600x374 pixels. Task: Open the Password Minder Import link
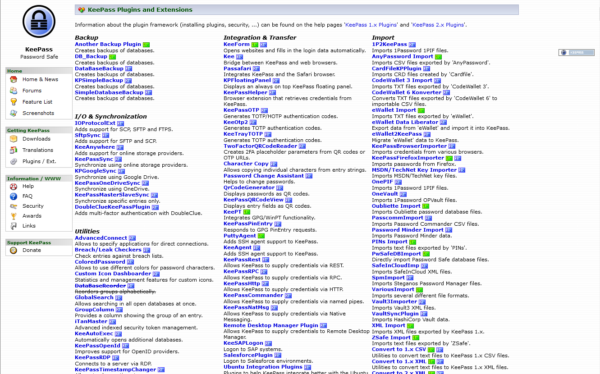408,230
